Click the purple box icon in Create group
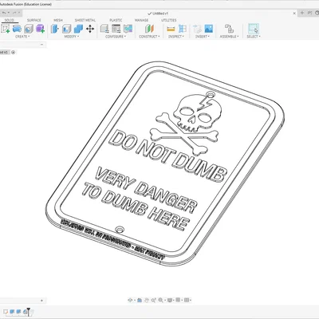The image size is (319, 319). tap(40, 29)
